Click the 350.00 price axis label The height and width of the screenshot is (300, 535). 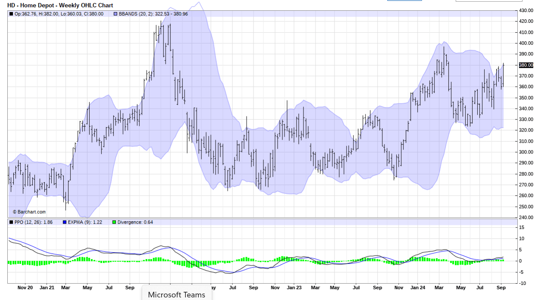526,98
